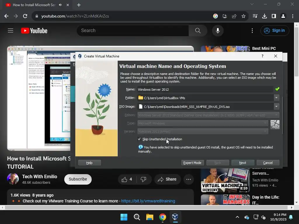The width and height of the screenshot is (299, 224).
Task: Click the dialog question mark help icon
Action: pos(263,56)
